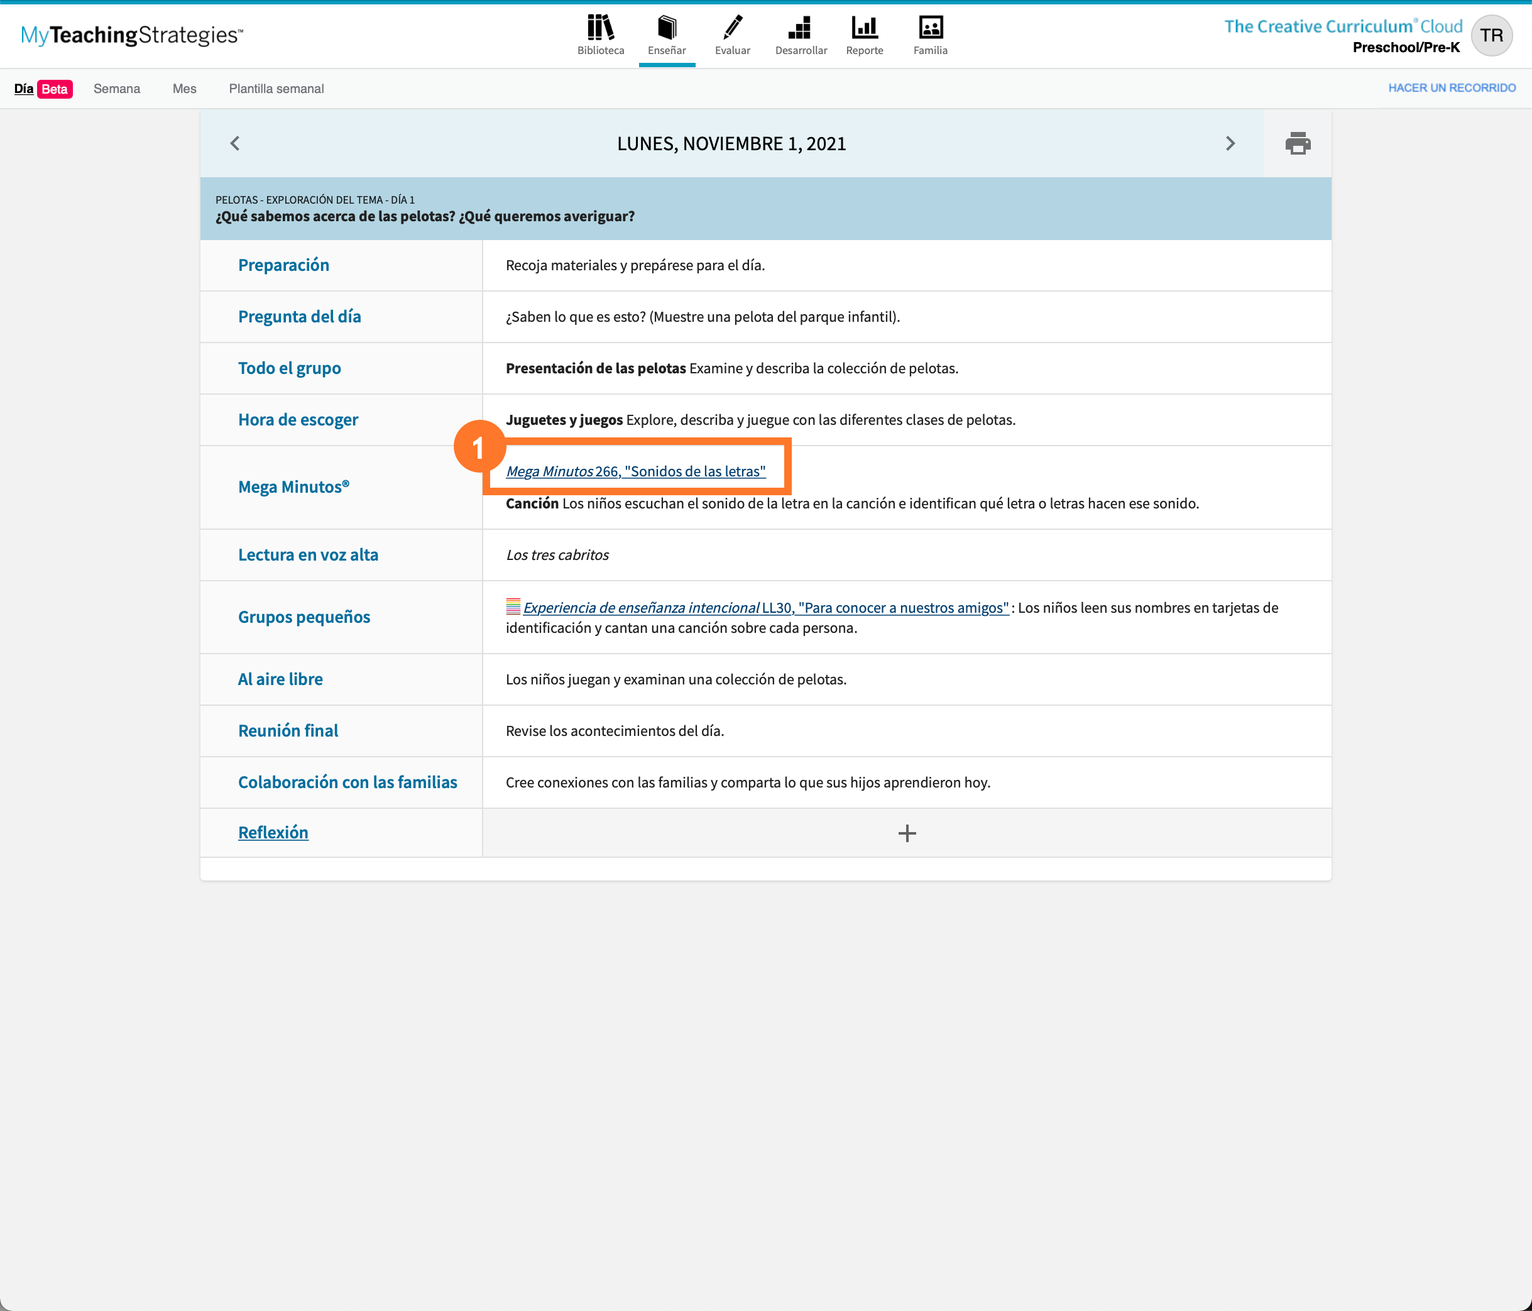The width and height of the screenshot is (1532, 1311).
Task: Open Mega Minutos 266 Sonidos de las letras
Action: click(635, 472)
